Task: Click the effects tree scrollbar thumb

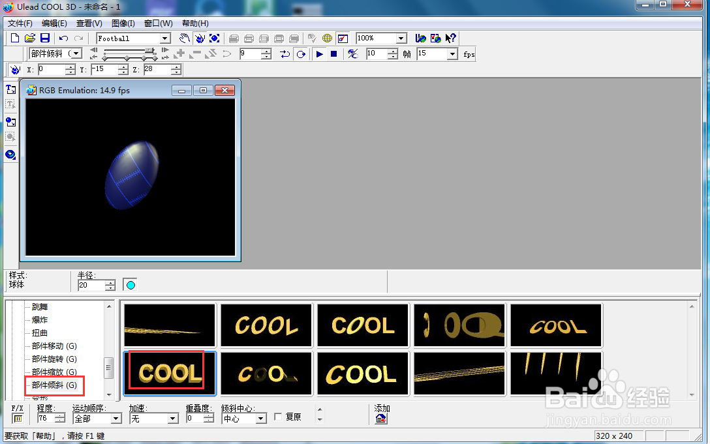Action: pos(109,368)
